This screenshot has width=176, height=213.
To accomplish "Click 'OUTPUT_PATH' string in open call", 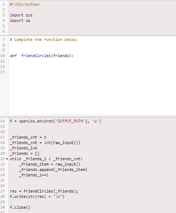I will point(70,121).
